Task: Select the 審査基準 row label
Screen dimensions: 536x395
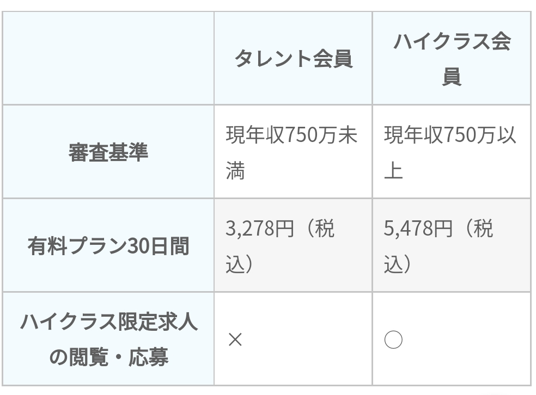Action: (x=108, y=152)
